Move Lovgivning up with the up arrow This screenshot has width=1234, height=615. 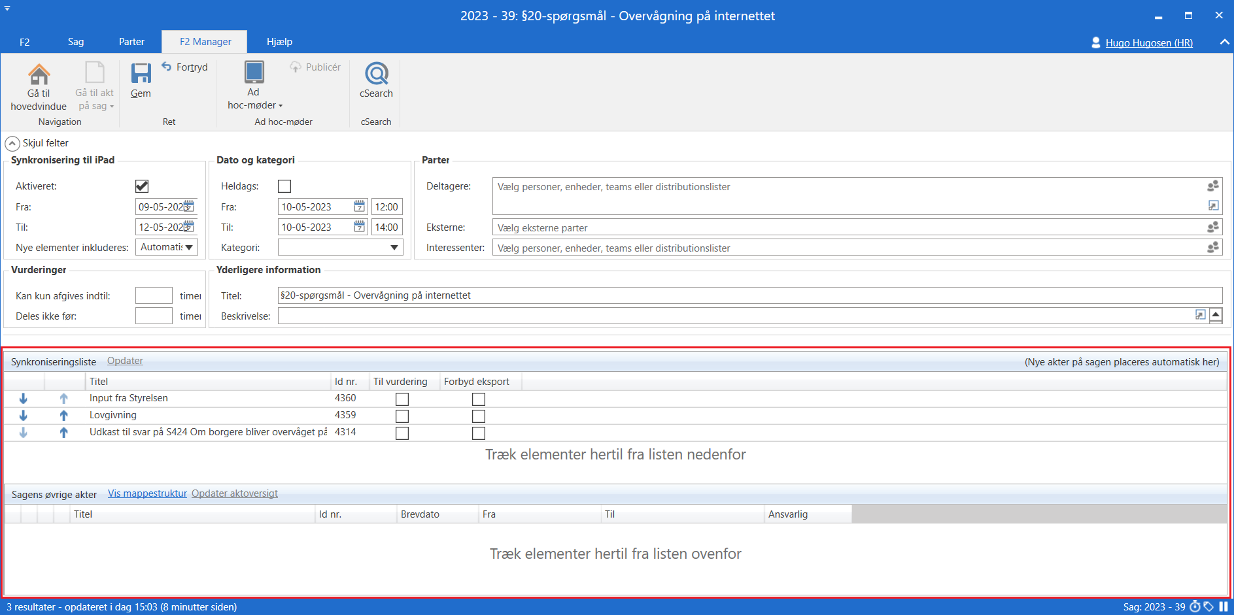point(63,415)
